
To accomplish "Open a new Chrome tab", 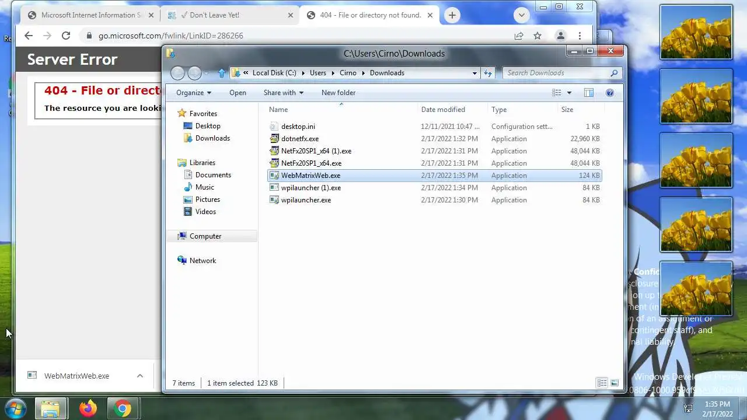I will click(x=452, y=15).
